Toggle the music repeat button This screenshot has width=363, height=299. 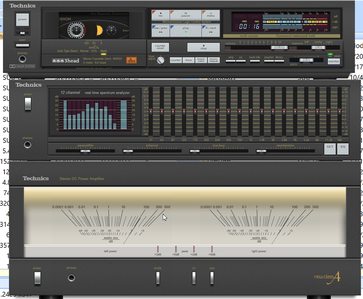213,60
